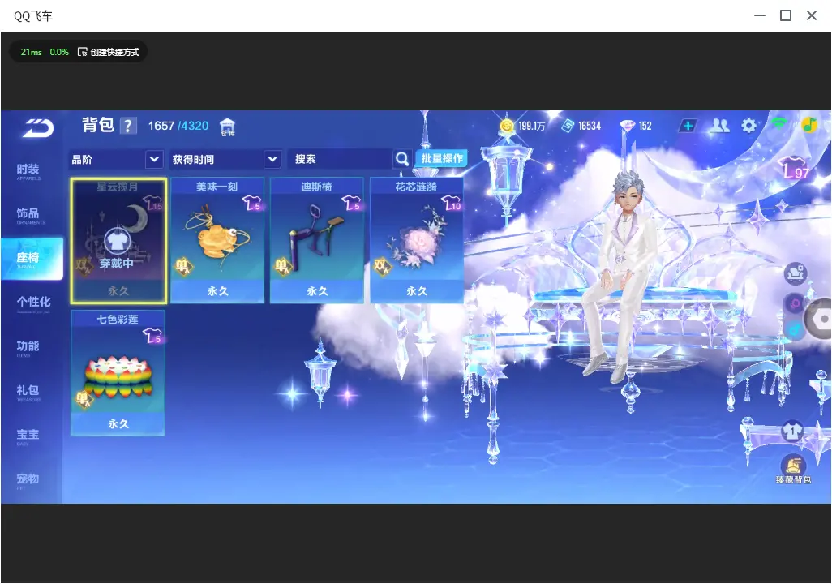Click the 创建快捷方式 create shortcut button
832x584 pixels.
[109, 52]
